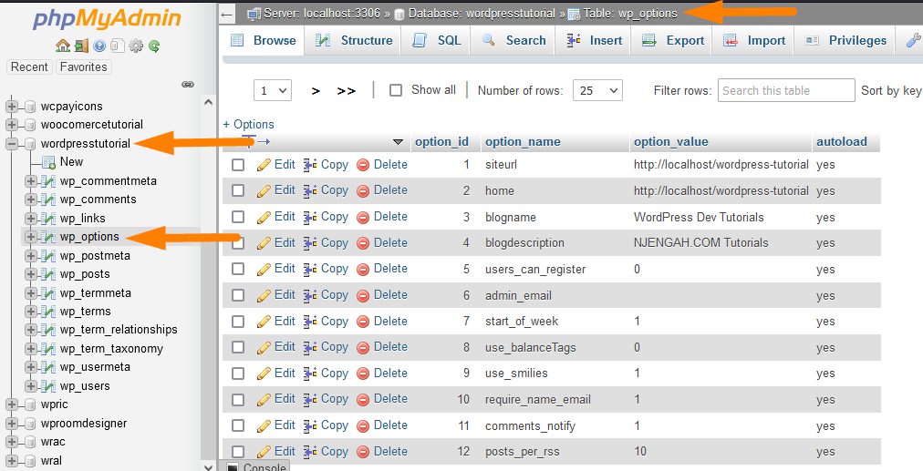Open the Privileges tab

(x=845, y=41)
